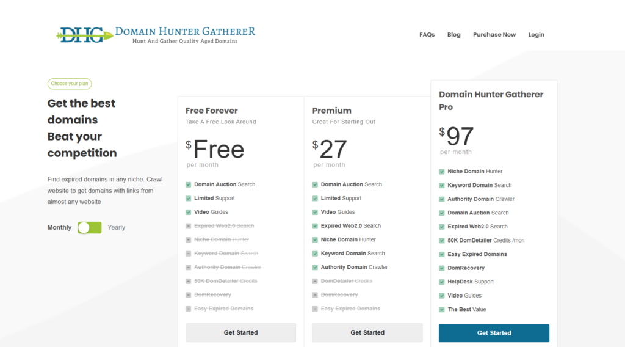The image size is (625, 347).
Task: Click Free plan Authority Domain Crawler minus icon
Action: 188,267
